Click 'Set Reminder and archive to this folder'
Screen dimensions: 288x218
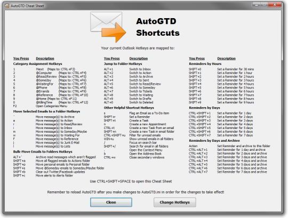point(244,146)
